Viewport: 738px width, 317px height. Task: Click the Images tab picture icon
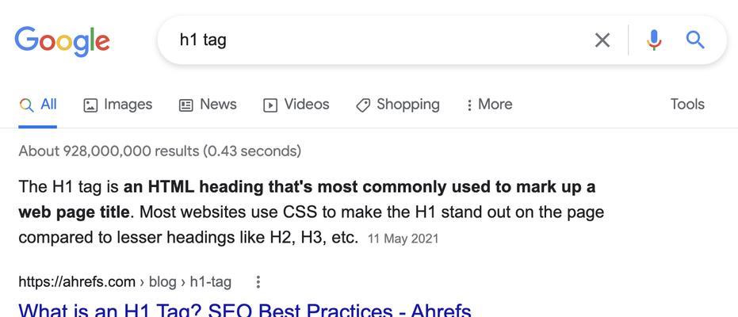(x=90, y=105)
